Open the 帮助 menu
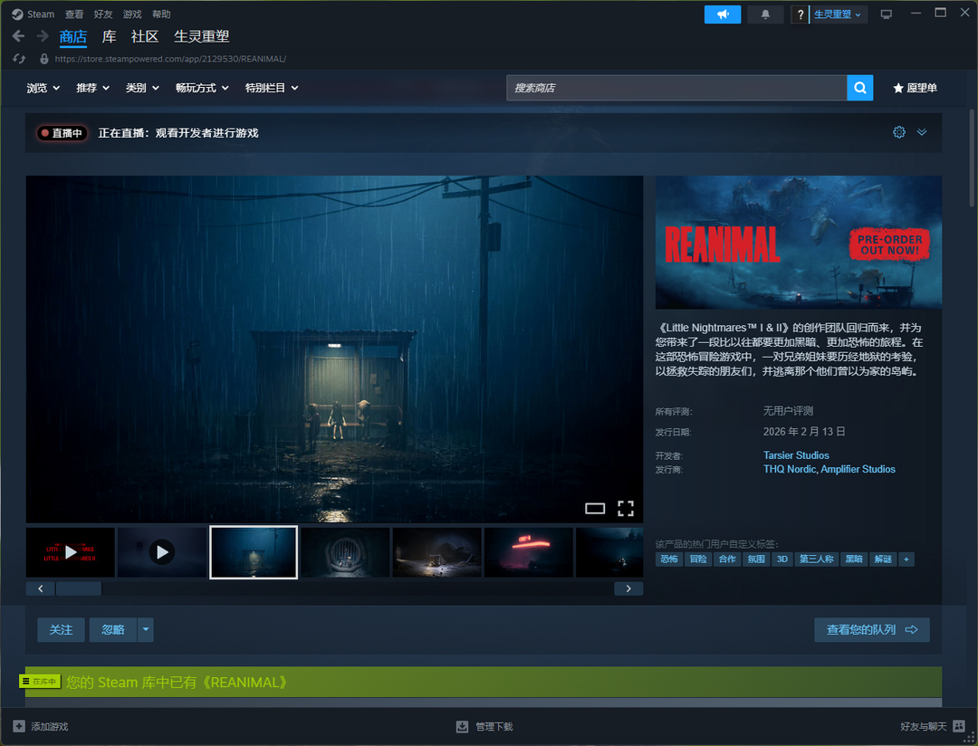Image resolution: width=978 pixels, height=746 pixels. tap(161, 14)
